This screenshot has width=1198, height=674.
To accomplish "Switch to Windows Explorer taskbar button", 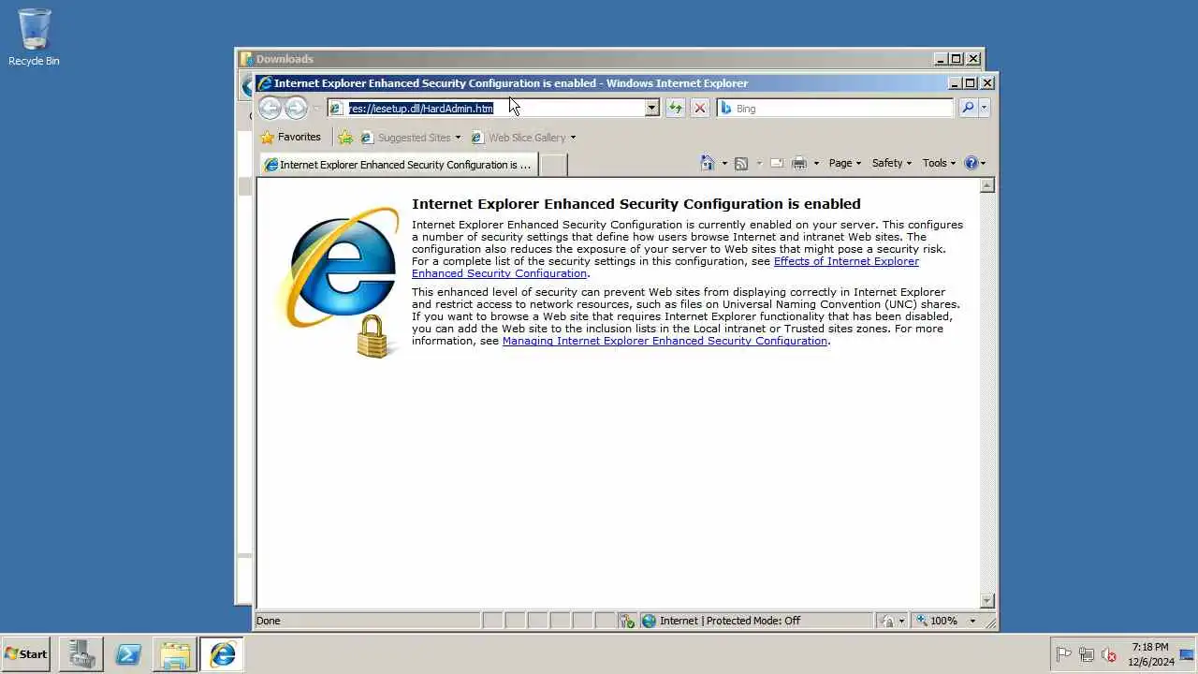I will (x=175, y=654).
